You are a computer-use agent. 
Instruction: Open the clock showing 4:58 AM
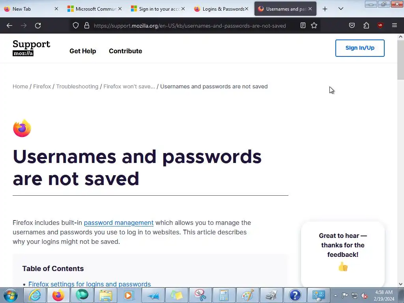384,296
